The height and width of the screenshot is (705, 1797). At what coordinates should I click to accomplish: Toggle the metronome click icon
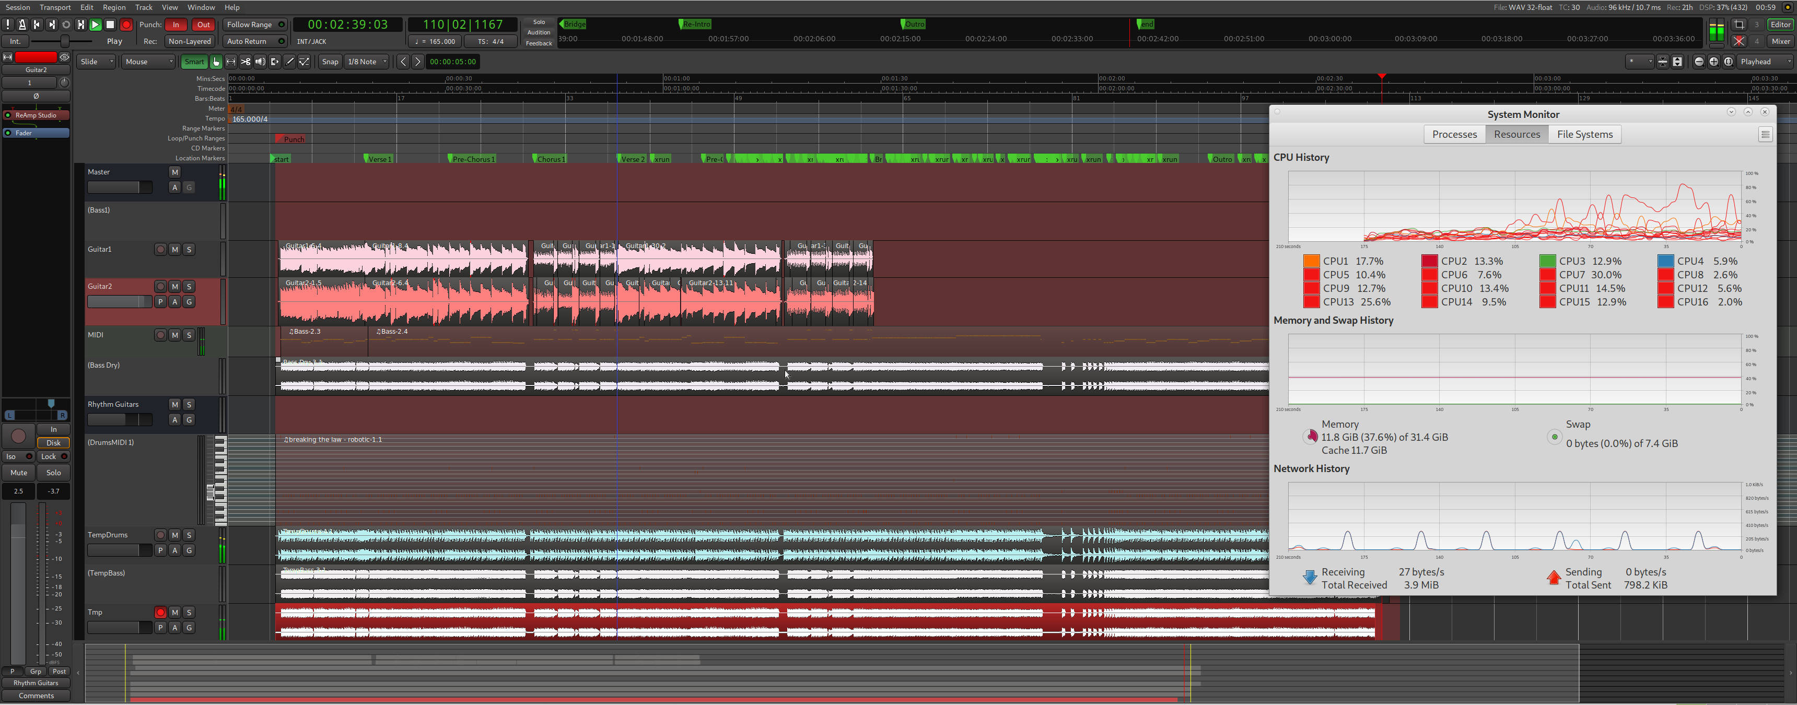[22, 25]
